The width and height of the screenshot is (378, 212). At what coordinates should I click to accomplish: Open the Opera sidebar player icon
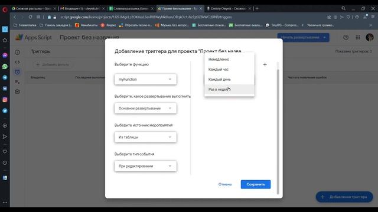(5, 125)
